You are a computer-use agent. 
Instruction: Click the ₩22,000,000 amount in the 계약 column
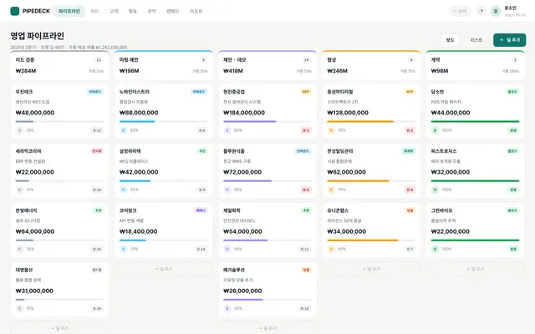451,231
